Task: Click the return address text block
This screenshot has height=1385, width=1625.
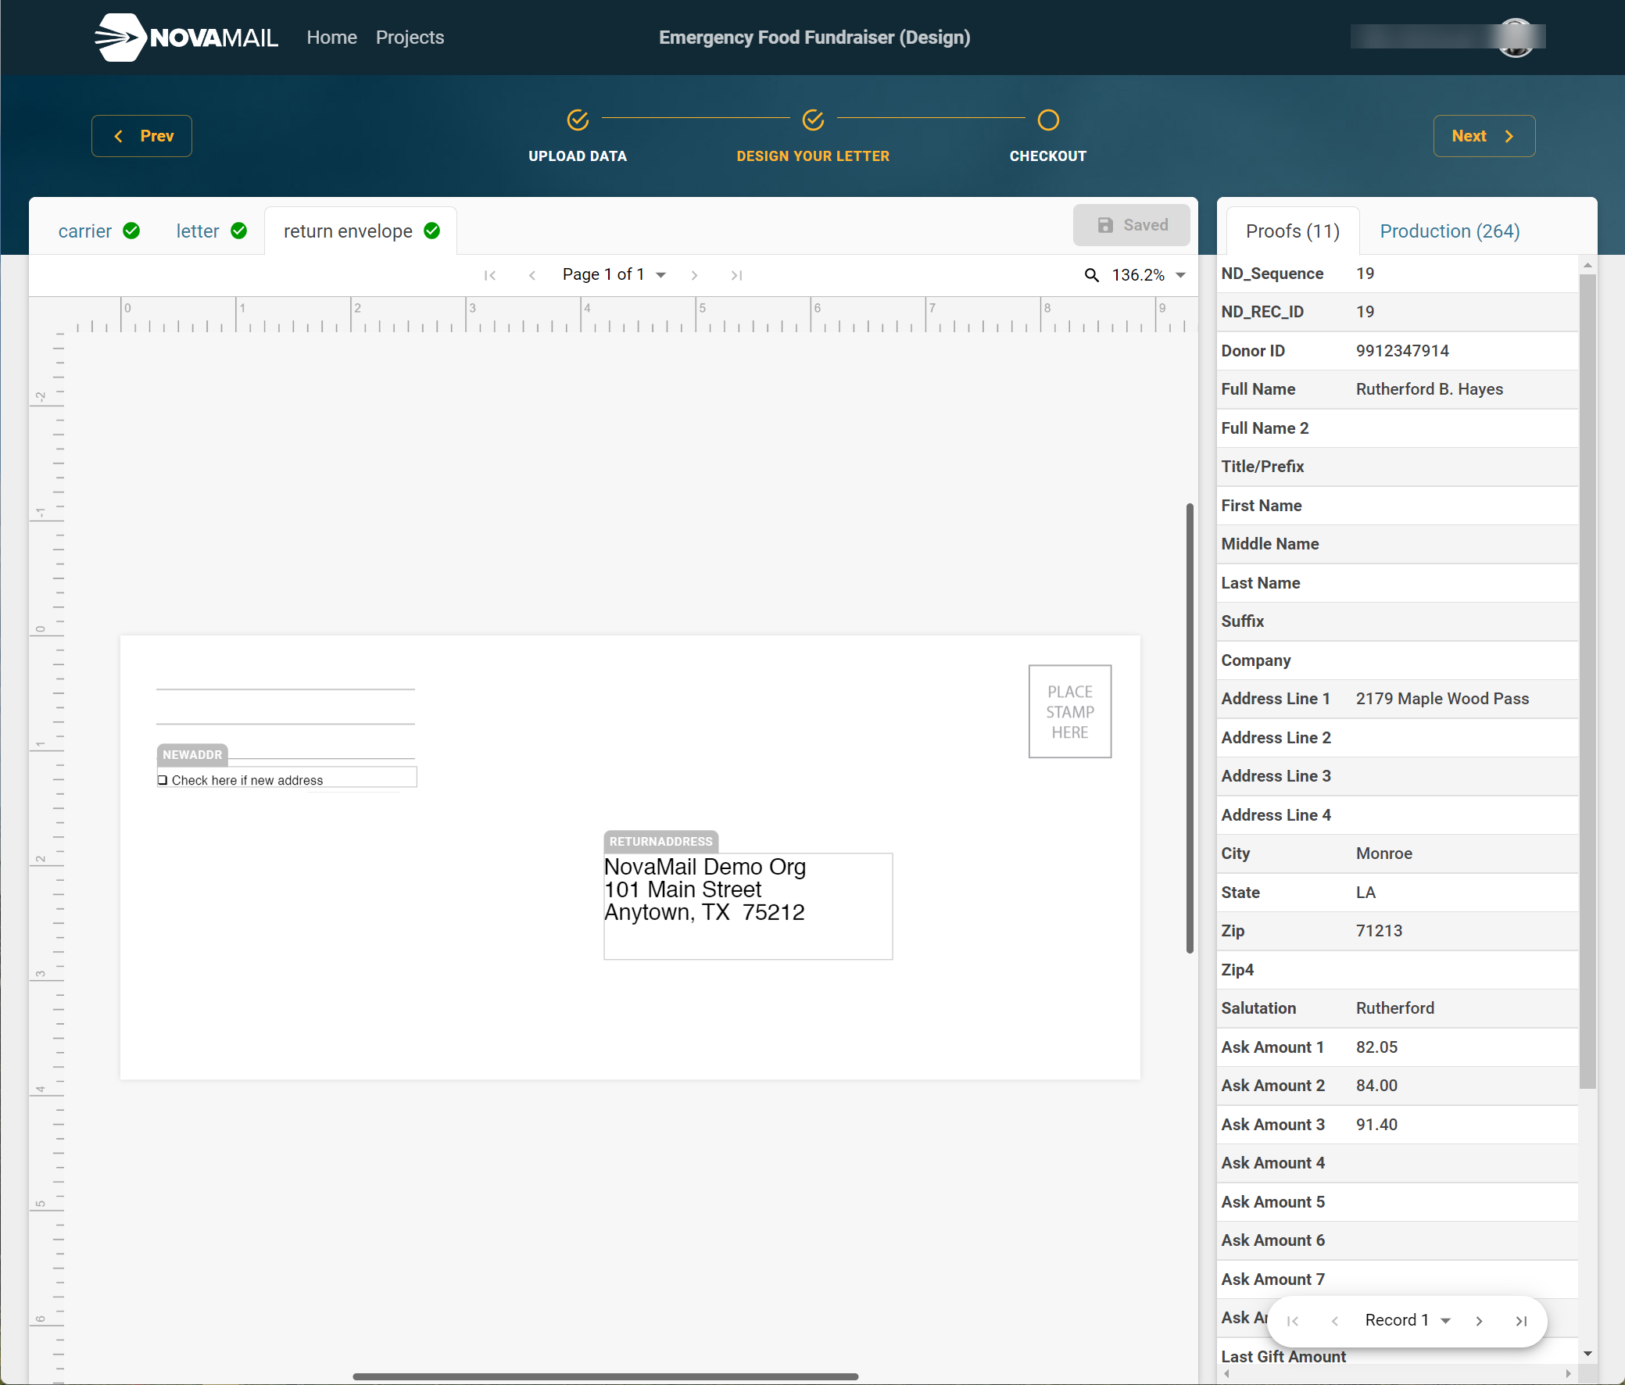Action: click(x=747, y=906)
